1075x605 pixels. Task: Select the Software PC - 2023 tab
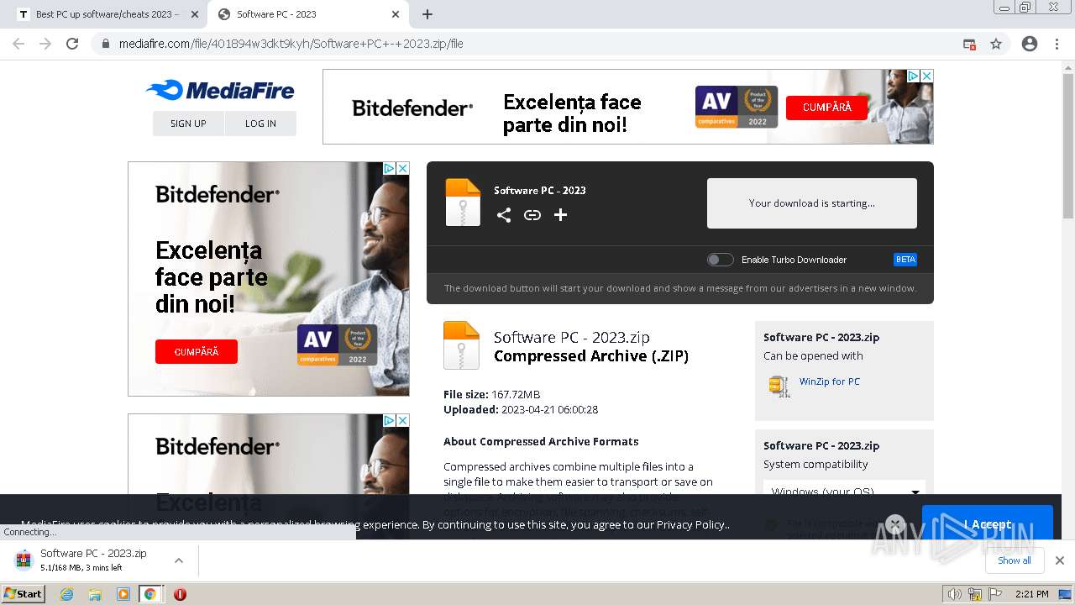click(x=309, y=14)
